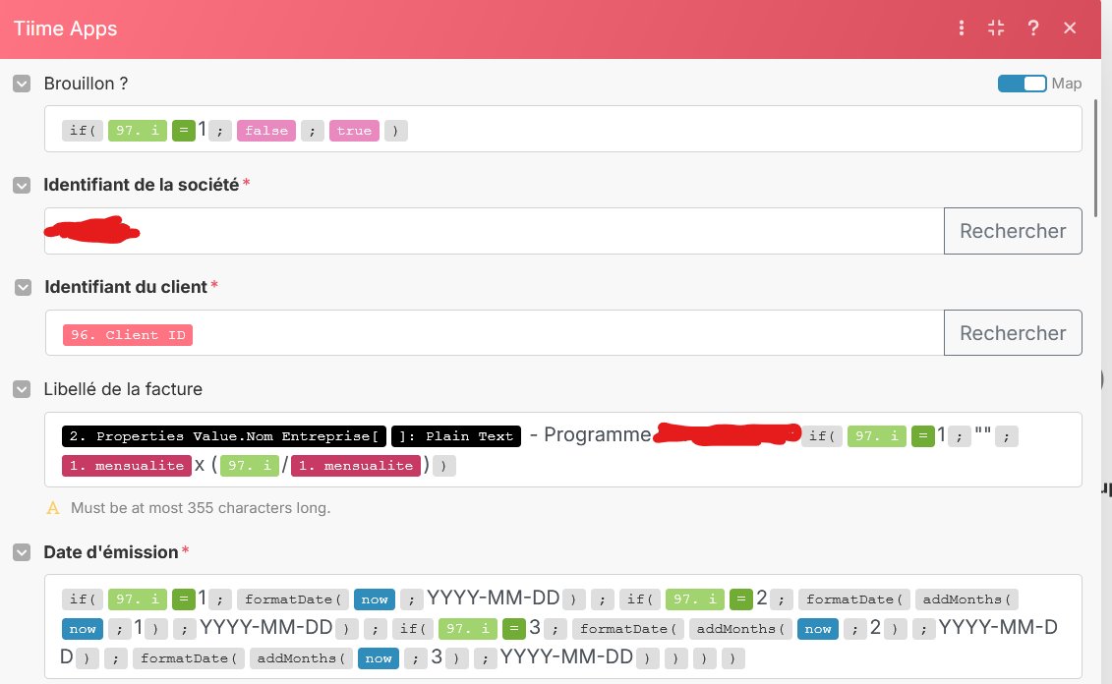The height and width of the screenshot is (684, 1112).
Task: Close the Tiime Apps dialog
Action: 1070,28
